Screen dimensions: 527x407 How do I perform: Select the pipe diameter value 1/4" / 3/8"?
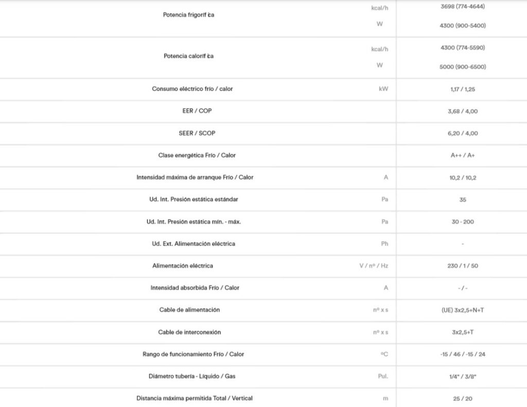click(463, 377)
